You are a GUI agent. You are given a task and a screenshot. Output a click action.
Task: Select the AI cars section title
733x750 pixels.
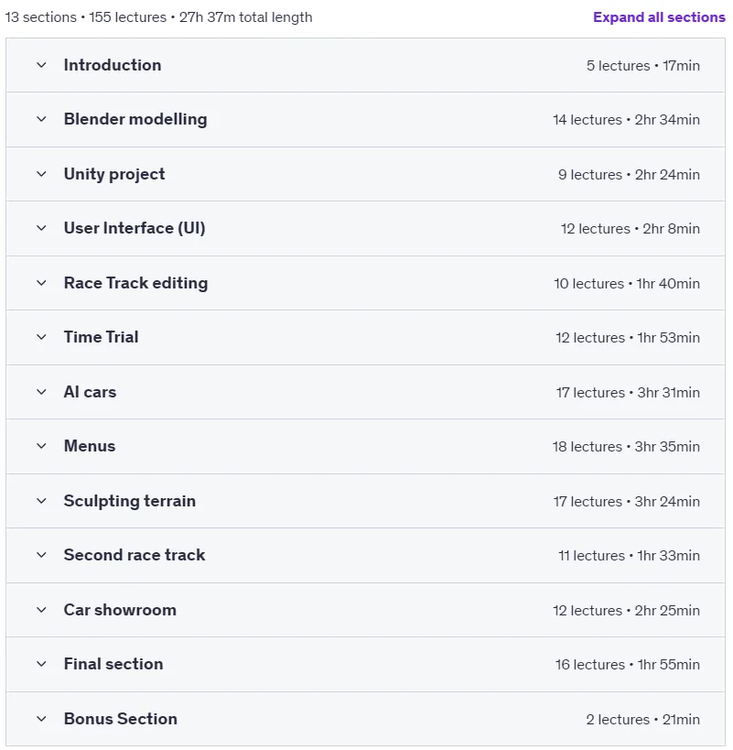[90, 392]
